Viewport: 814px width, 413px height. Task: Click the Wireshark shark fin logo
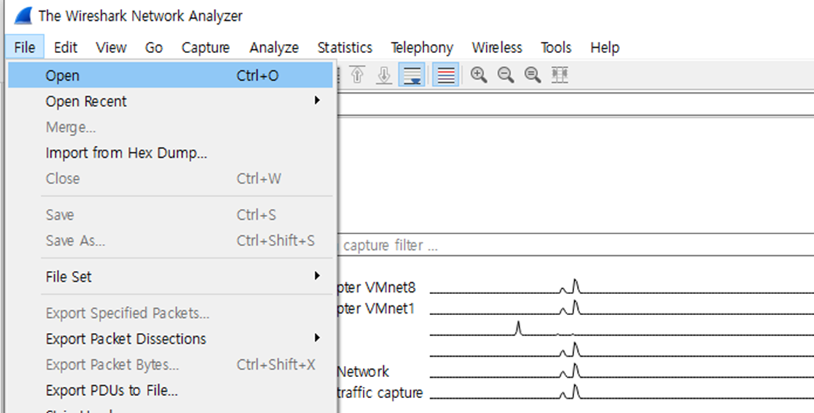(23, 16)
